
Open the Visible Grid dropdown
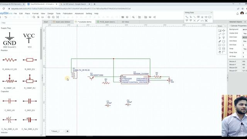coord(245,34)
